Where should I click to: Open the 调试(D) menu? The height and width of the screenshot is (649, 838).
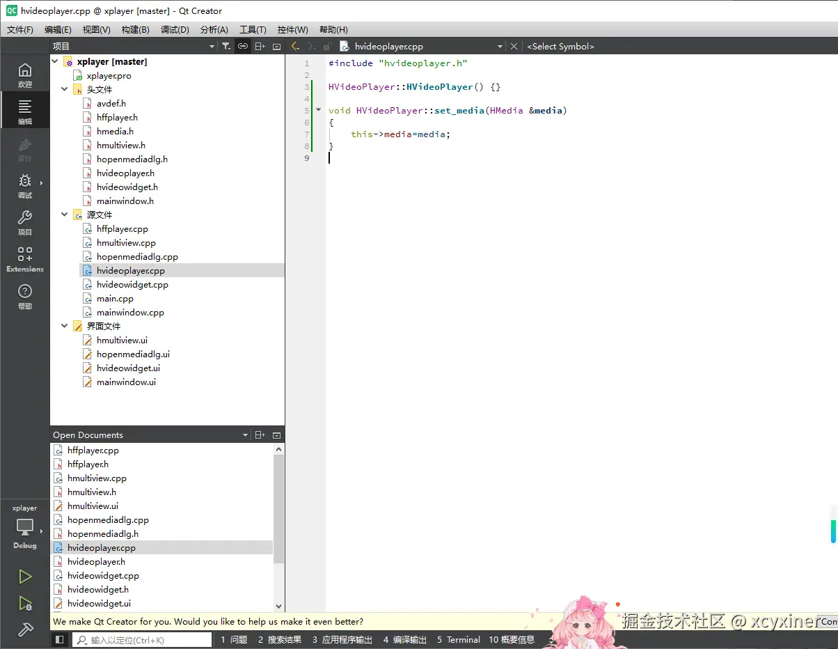tap(175, 29)
